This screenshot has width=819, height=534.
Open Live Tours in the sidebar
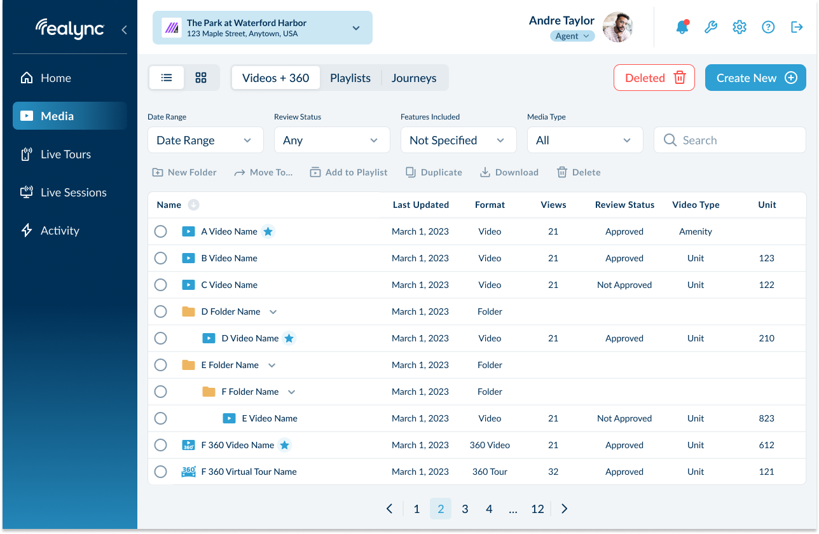(65, 154)
